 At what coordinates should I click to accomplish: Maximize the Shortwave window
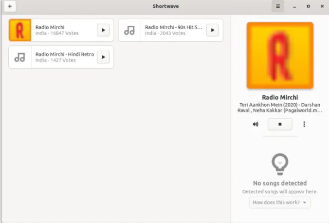(308, 6)
